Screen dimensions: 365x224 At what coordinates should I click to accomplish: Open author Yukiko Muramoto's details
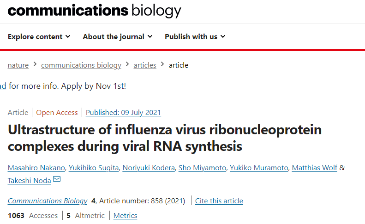click(x=259, y=168)
